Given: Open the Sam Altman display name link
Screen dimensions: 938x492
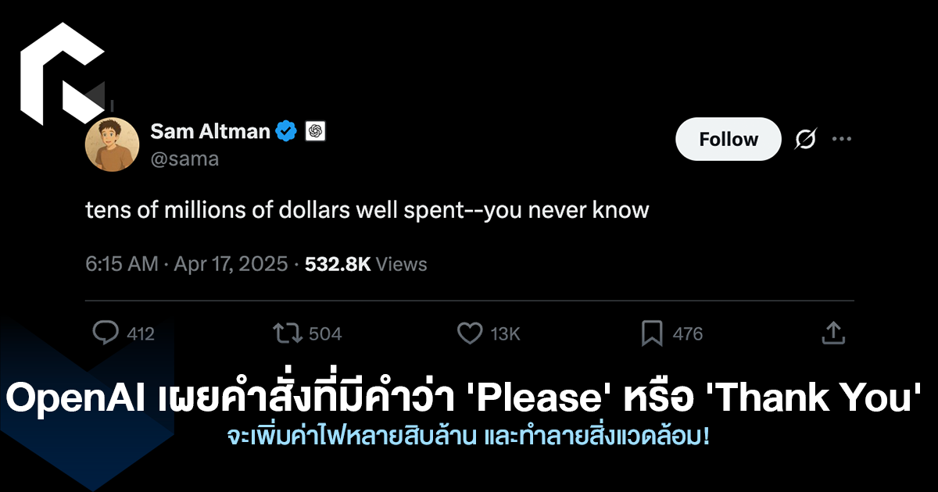Looking at the screenshot, I should [x=209, y=131].
